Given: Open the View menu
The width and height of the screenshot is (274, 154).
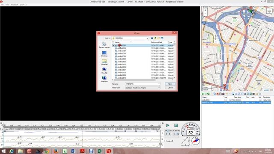Looking at the screenshot, I should [7, 5].
